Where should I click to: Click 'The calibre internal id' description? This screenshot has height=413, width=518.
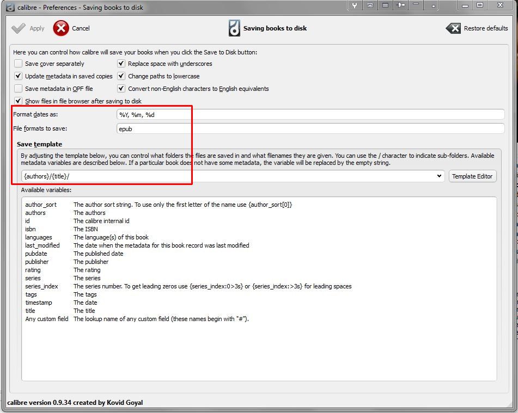click(101, 221)
